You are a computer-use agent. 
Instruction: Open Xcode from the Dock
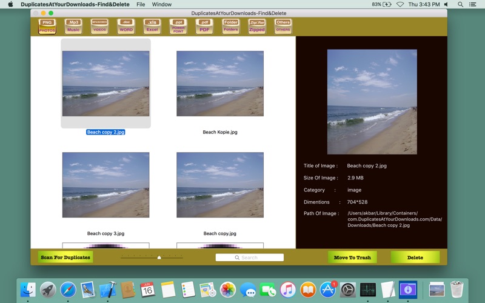[x=108, y=290]
